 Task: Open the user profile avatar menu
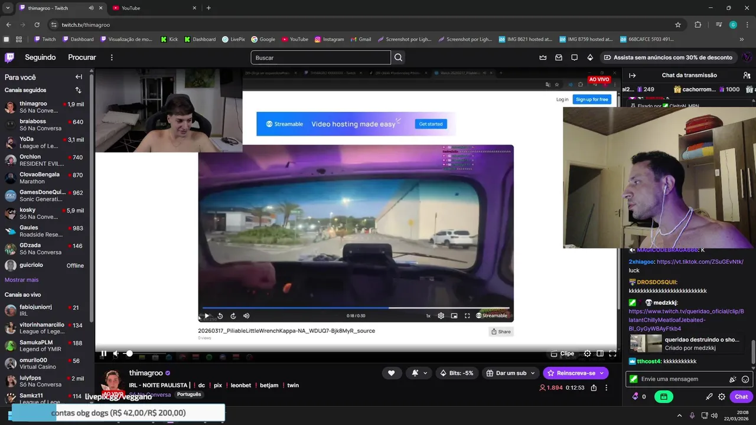point(747,57)
